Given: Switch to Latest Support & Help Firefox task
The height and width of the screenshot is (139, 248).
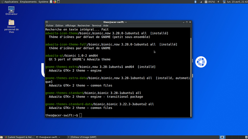Looking at the screenshot, I should 19,137.
